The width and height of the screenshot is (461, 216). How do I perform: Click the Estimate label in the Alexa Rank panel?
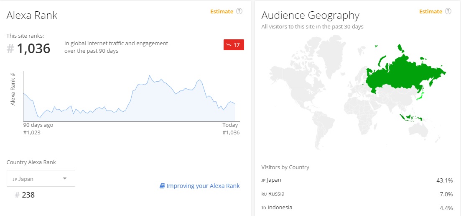(222, 11)
